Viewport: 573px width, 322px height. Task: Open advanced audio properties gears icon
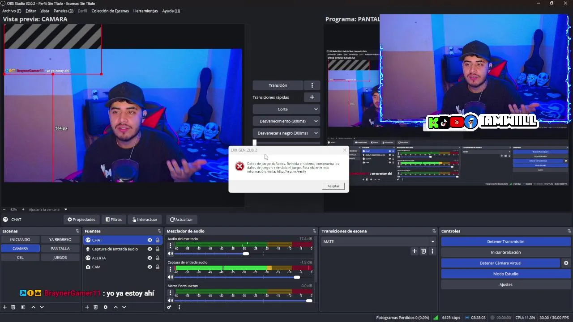(x=169, y=307)
